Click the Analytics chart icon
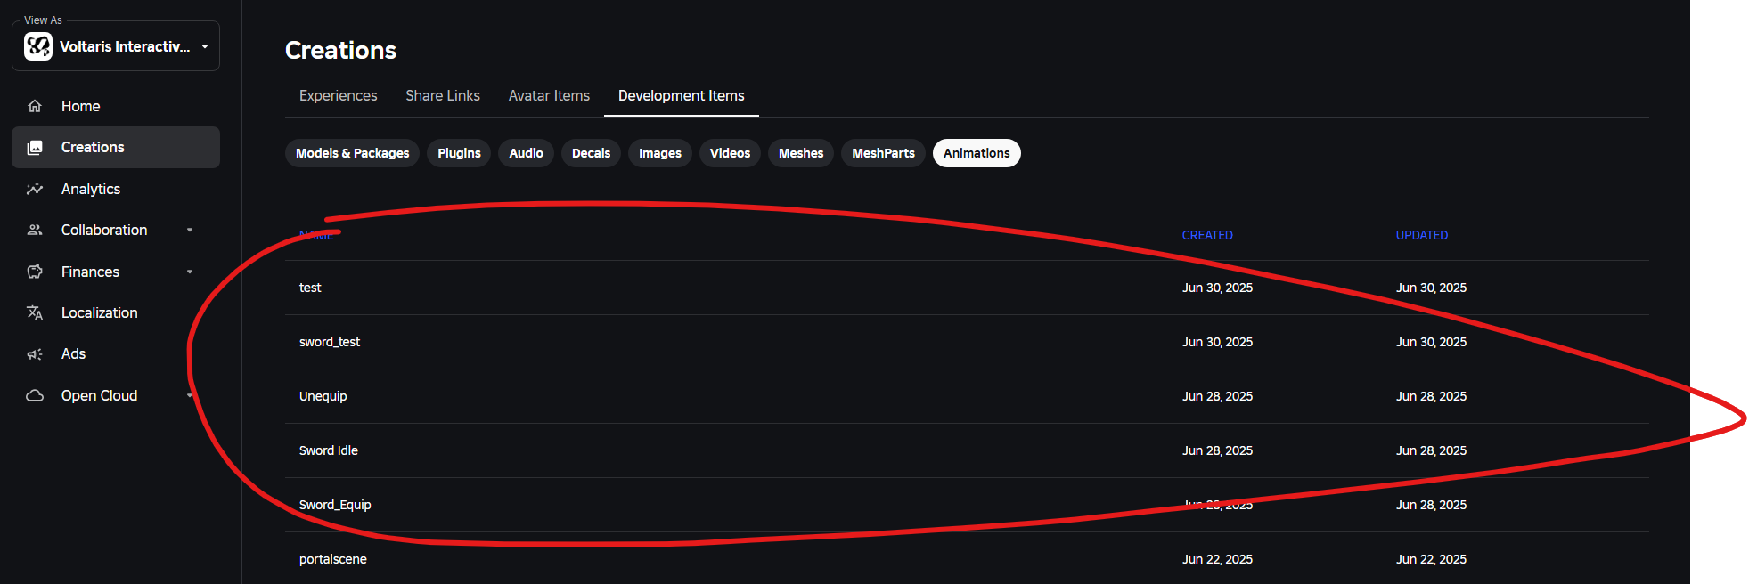Viewport: 1749px width, 584px height. [35, 189]
